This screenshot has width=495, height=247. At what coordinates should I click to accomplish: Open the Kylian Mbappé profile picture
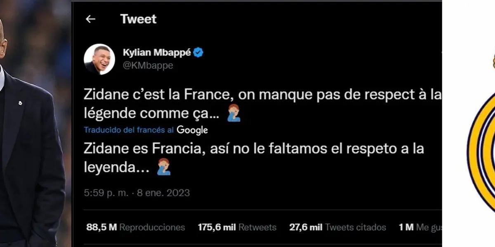pyautogui.click(x=99, y=59)
